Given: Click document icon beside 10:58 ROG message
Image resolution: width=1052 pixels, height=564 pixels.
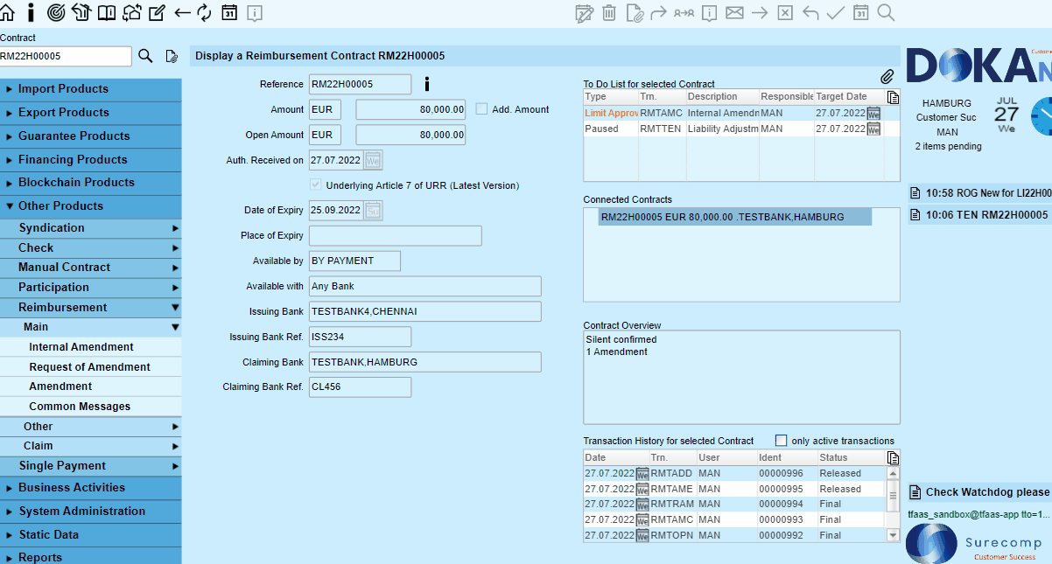Looking at the screenshot, I should click(915, 192).
